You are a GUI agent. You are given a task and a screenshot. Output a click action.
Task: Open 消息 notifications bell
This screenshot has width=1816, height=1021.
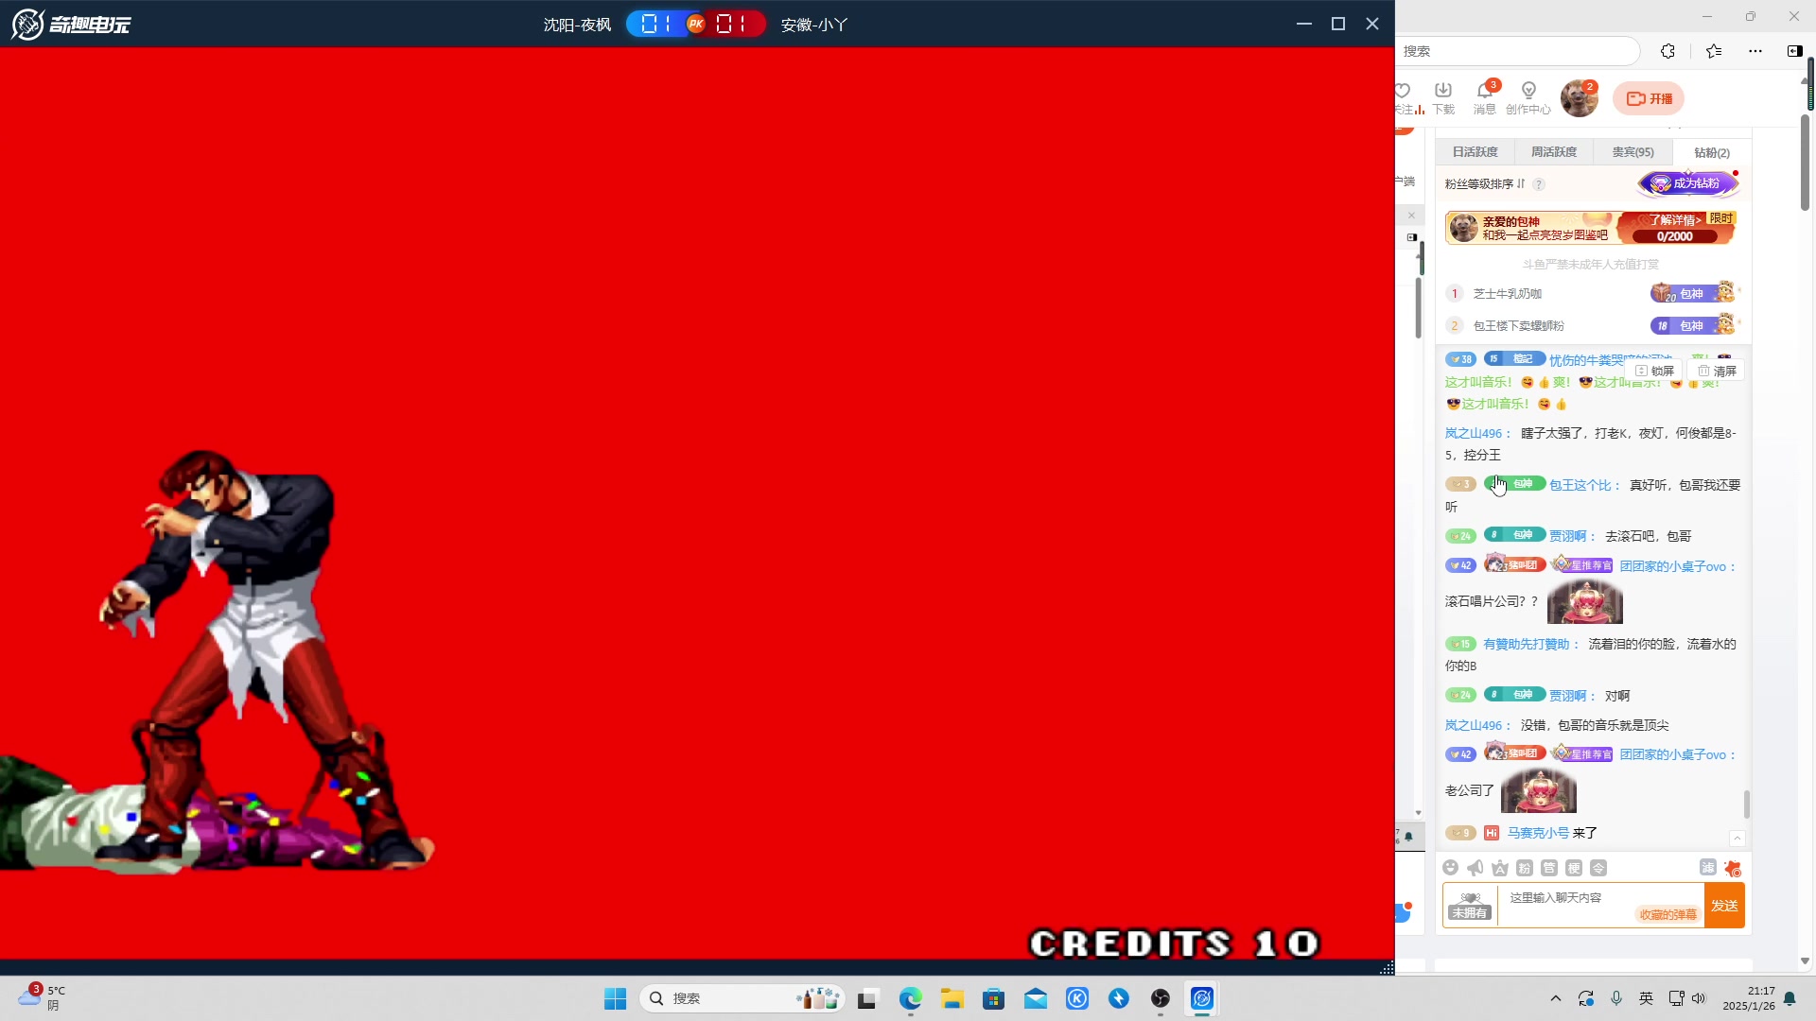coord(1485,97)
